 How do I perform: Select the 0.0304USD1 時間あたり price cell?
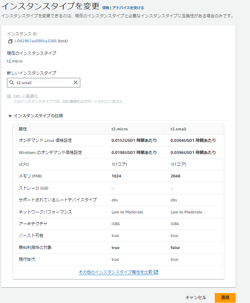pos(193,141)
